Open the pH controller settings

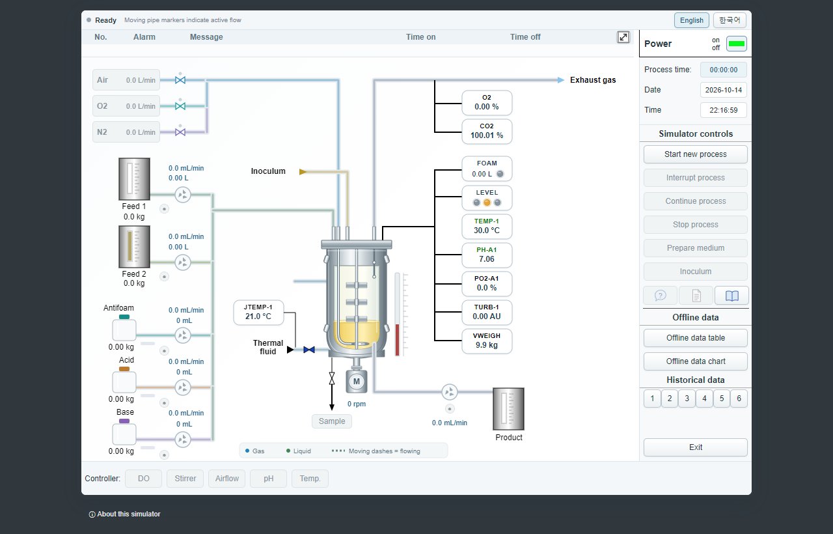point(269,479)
